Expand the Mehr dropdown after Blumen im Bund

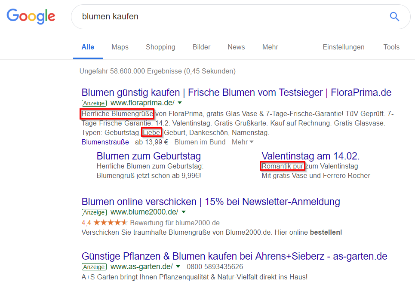click(x=243, y=142)
